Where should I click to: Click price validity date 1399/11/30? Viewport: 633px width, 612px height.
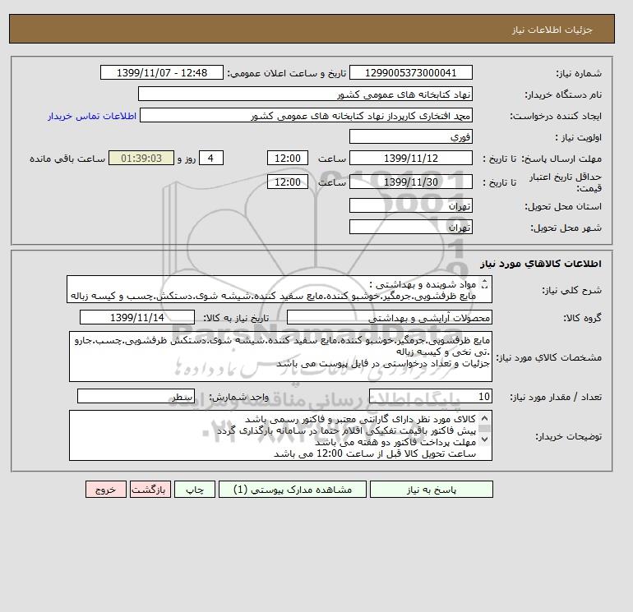410,182
